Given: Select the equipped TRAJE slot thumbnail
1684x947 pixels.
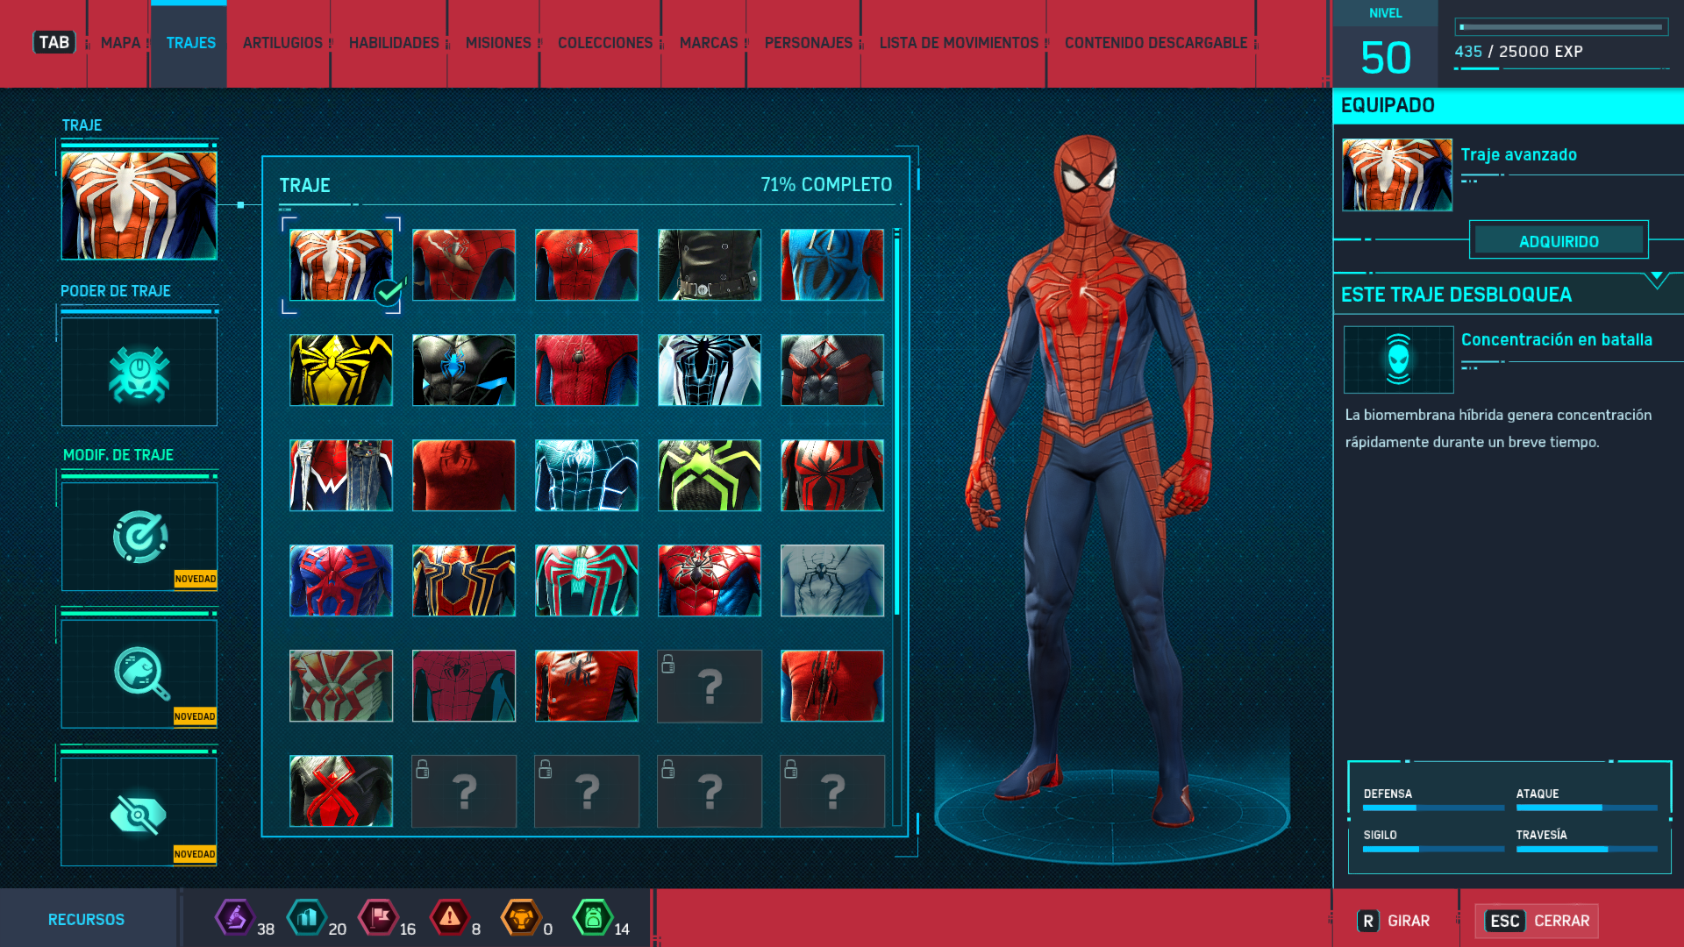Looking at the screenshot, I should pos(139,205).
